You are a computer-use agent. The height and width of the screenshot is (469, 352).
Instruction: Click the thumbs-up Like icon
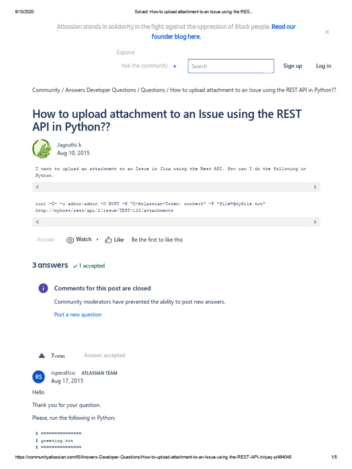109,240
